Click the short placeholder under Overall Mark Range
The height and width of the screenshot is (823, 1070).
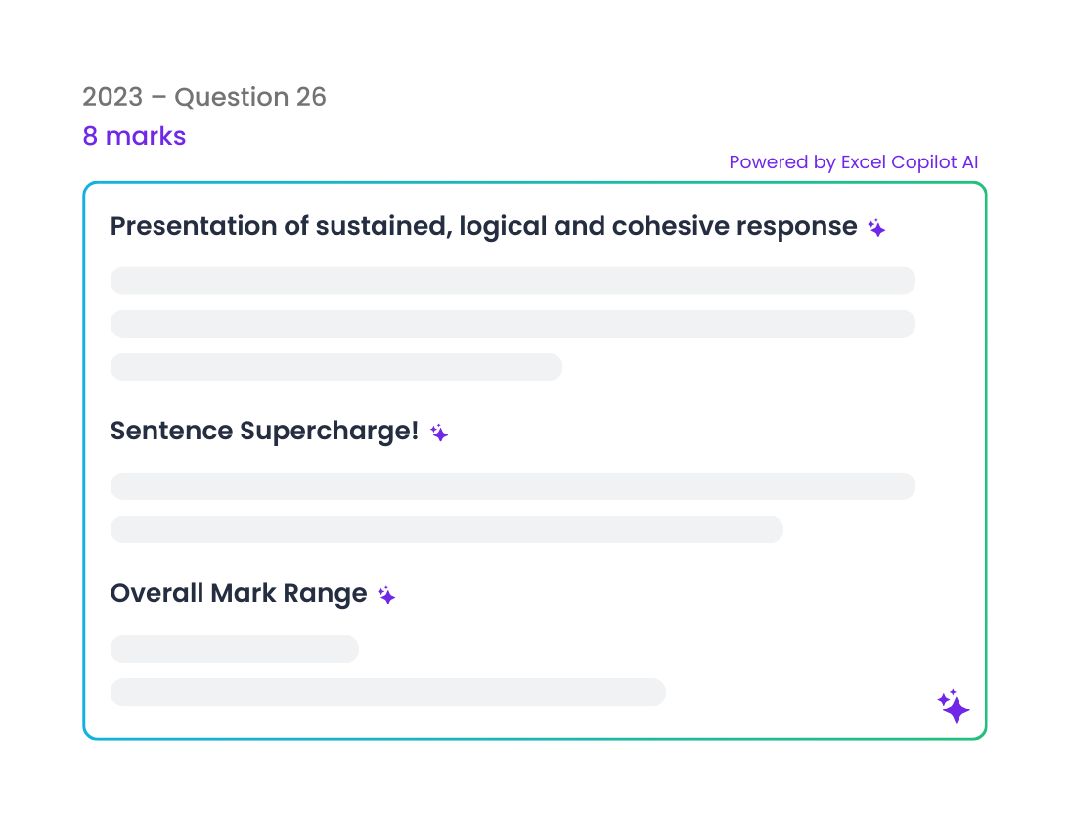235,649
